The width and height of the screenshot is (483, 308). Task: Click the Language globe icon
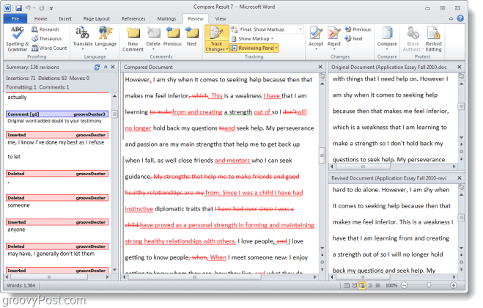pos(106,33)
